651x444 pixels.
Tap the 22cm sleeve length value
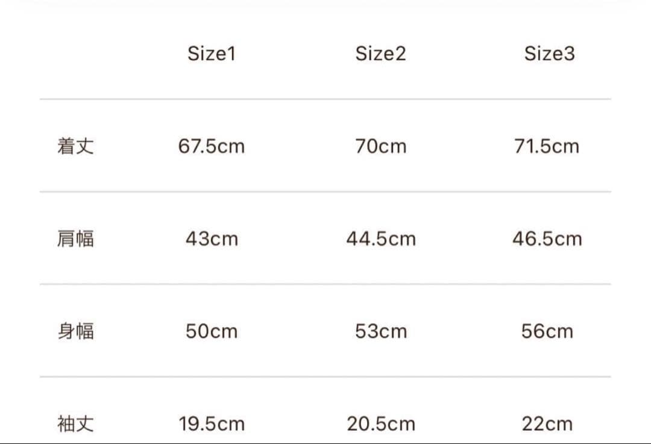[547, 424]
